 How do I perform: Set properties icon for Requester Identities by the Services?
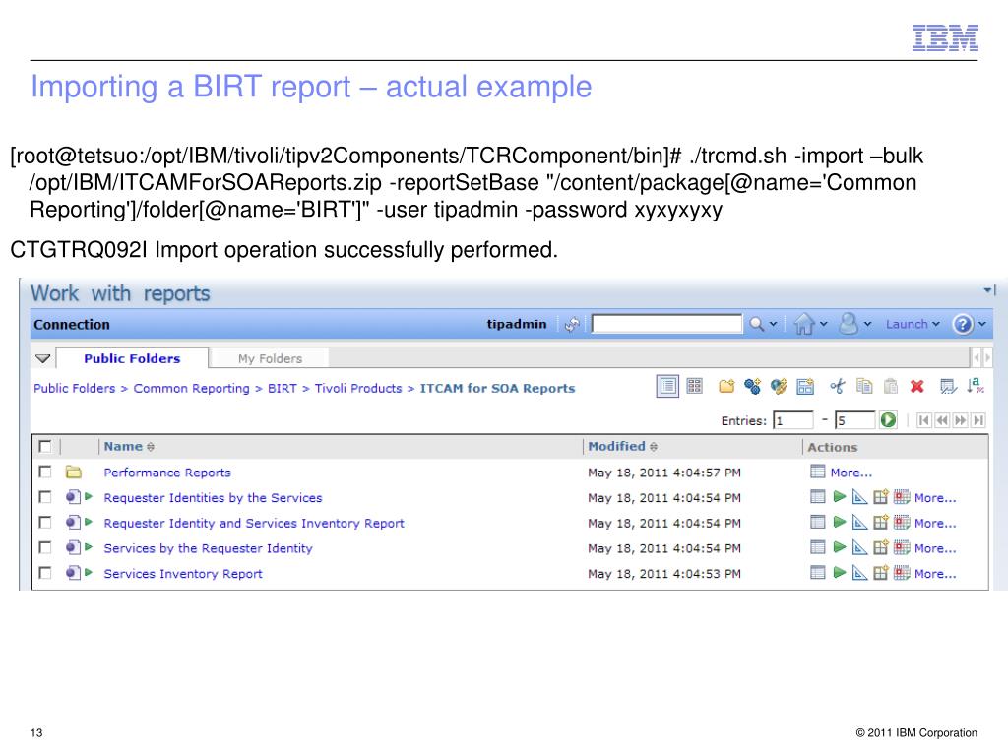coord(817,497)
